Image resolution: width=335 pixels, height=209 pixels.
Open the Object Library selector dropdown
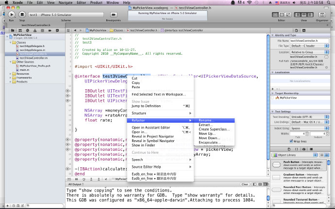pos(295,155)
